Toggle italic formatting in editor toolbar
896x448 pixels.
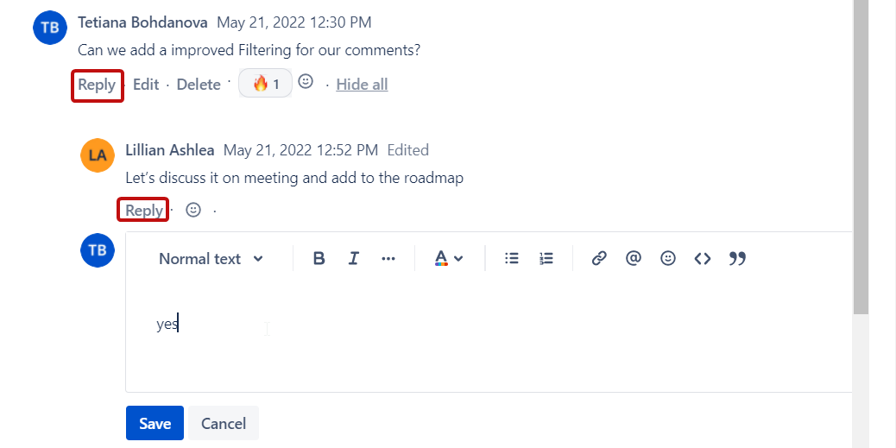pos(353,258)
